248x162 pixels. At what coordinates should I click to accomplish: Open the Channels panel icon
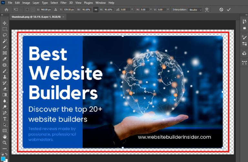(244, 53)
